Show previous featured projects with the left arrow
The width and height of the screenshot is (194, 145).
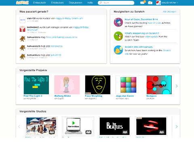pyautogui.click(x=19, y=86)
